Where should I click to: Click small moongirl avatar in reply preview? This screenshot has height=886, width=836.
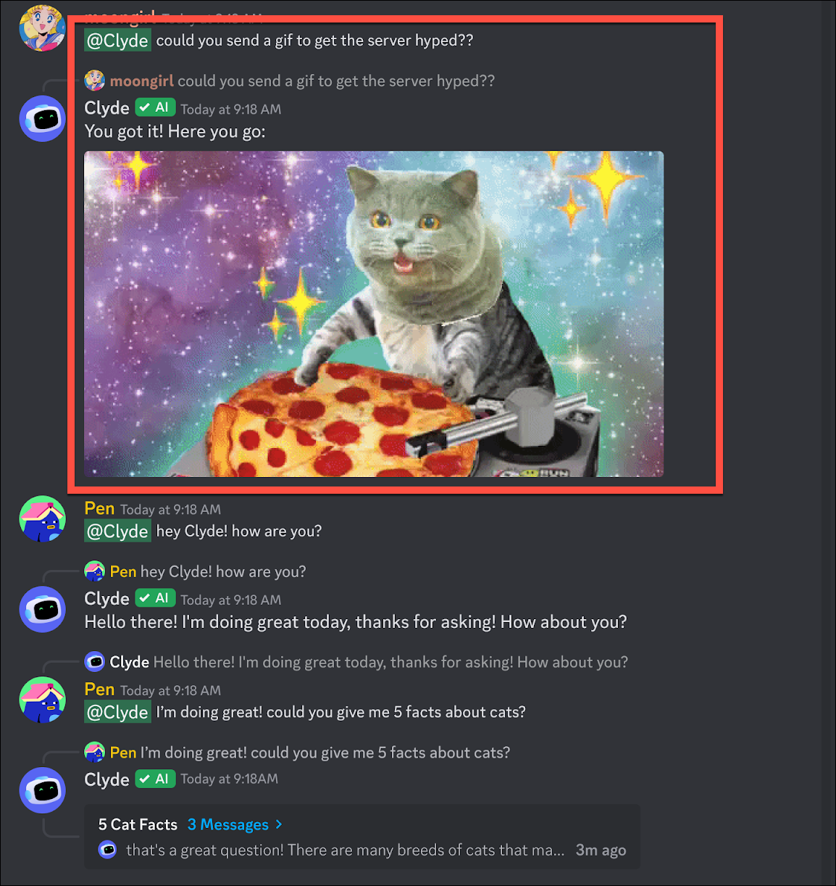click(95, 80)
